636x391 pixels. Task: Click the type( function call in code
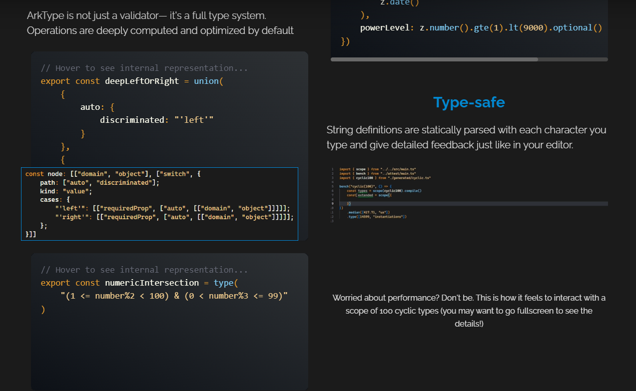coord(223,283)
